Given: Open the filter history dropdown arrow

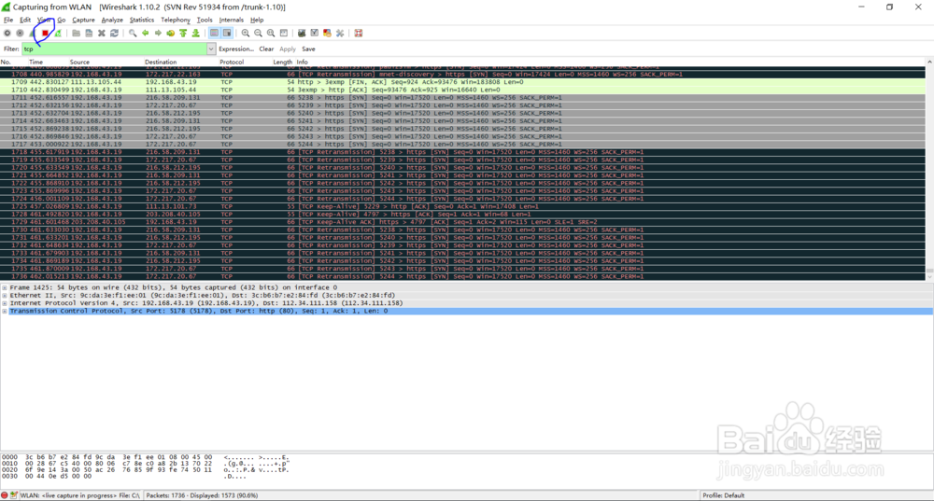Looking at the screenshot, I should click(211, 49).
